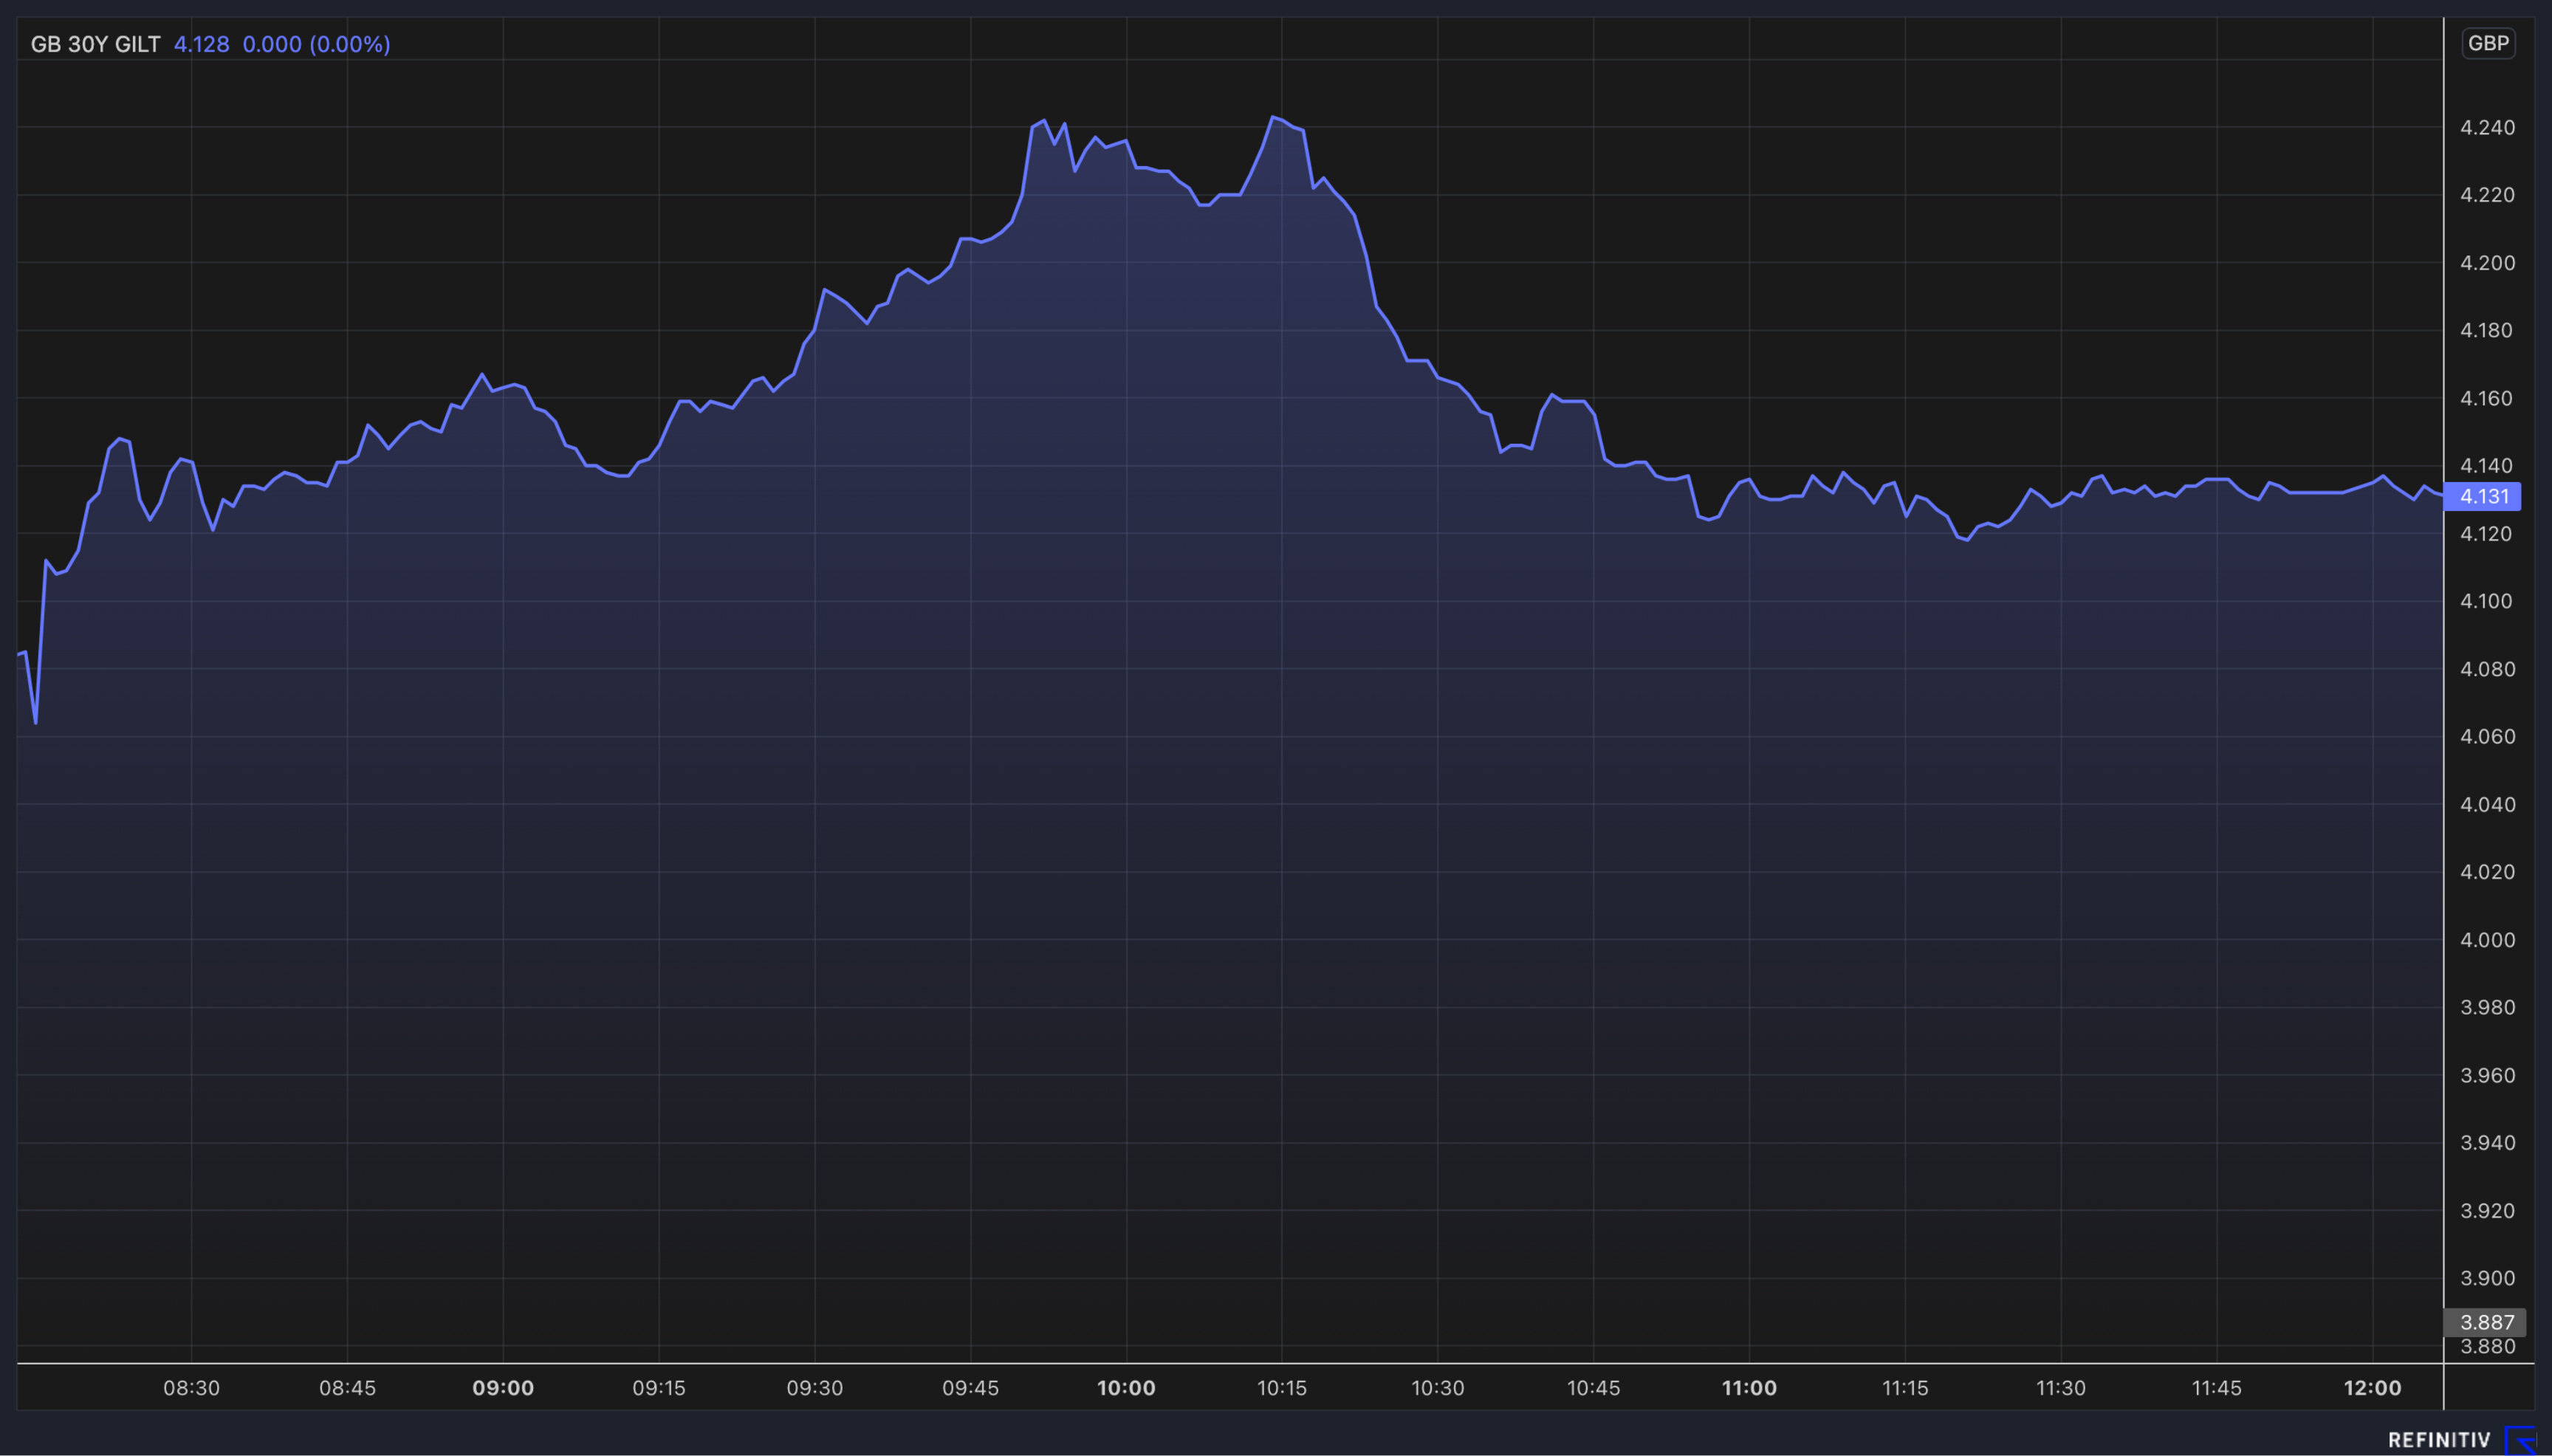Screen dimensions: 2552x1456
Task: Select the 09:00 time axis label
Action: coord(503,1388)
